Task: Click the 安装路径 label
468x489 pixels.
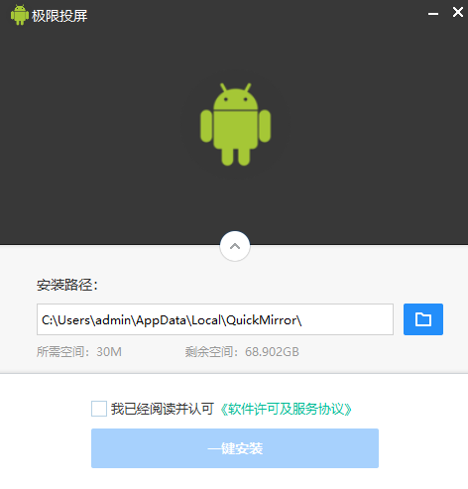Action: (67, 285)
